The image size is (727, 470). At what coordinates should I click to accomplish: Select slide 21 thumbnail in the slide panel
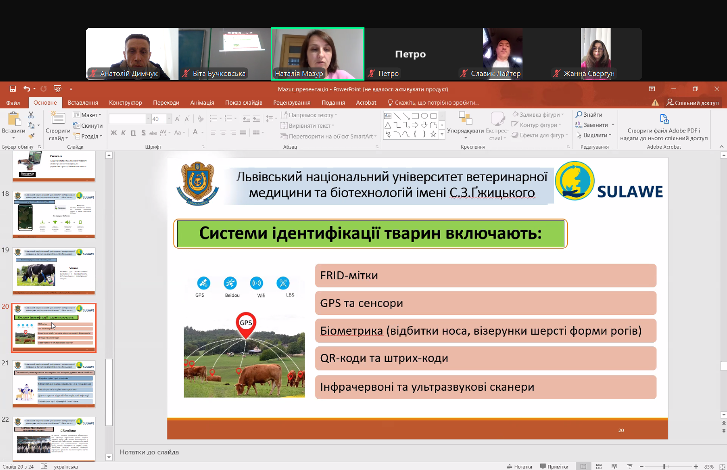click(54, 384)
